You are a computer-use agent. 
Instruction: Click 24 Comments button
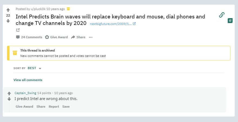29,37
